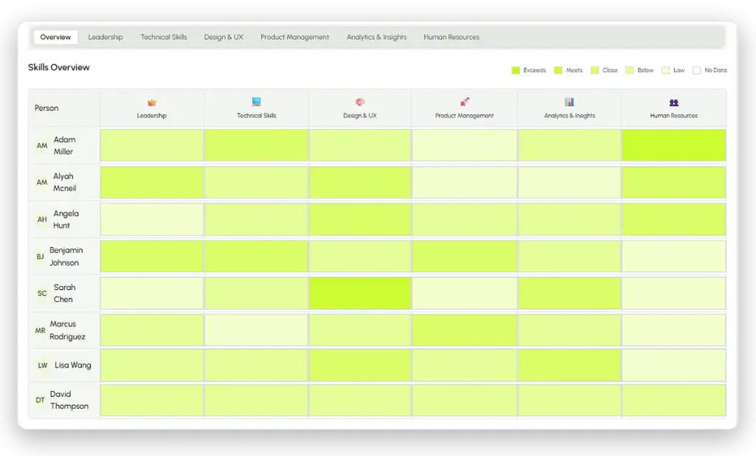Screen dimensions: 756x456
Task: Select Alyah Mcneil's AM avatar
Action: [42, 182]
